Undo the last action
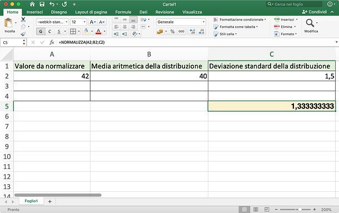 coord(52,4)
